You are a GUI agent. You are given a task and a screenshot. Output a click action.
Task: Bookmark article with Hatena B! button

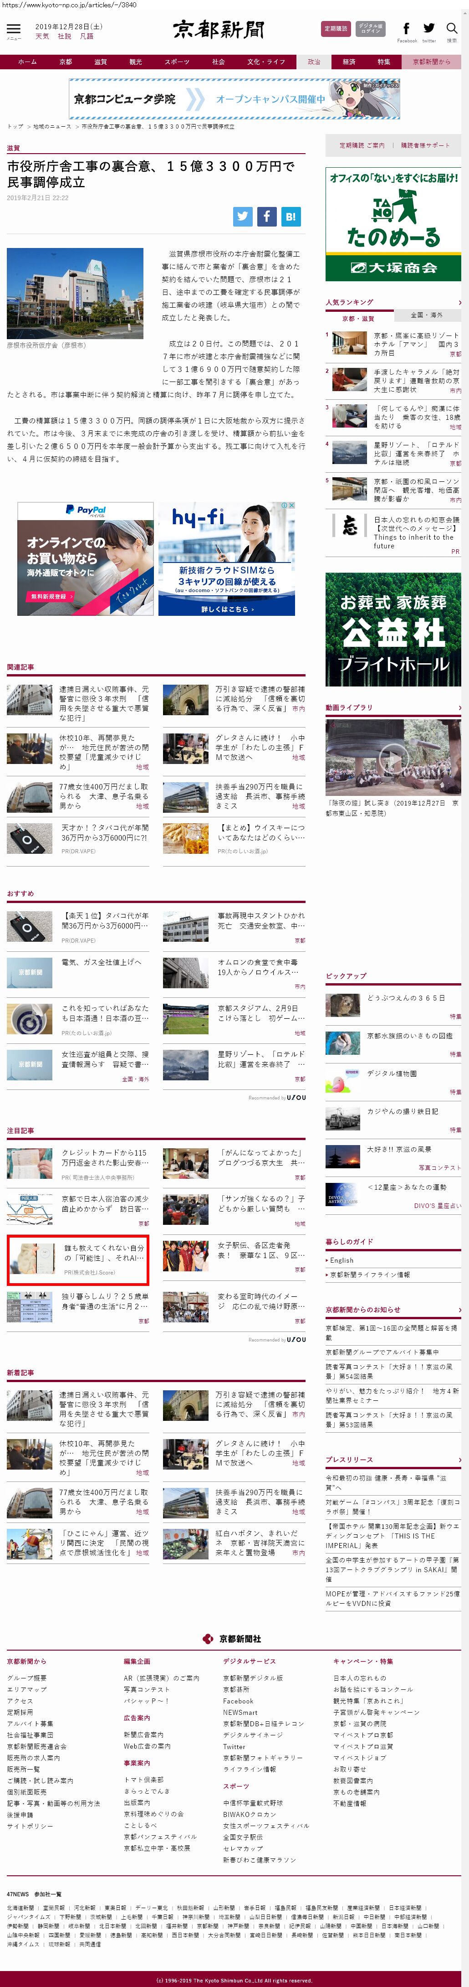click(x=291, y=217)
